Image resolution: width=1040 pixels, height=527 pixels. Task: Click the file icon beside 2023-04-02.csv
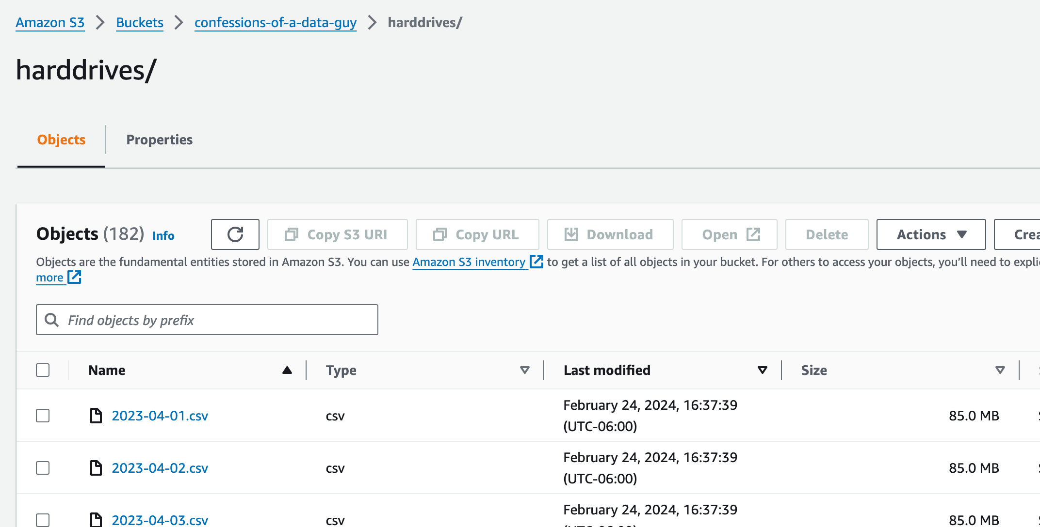96,468
